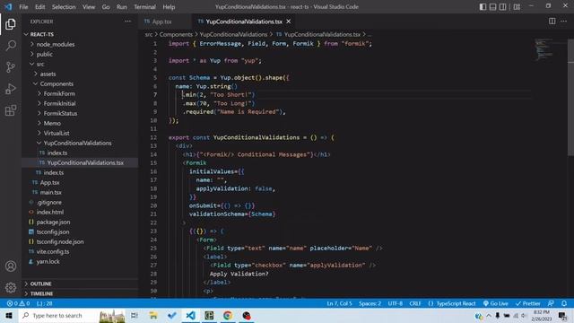The height and width of the screenshot is (323, 574).
Task: Toggle the Primary Side Bar layout icon
Action: click(483, 6)
